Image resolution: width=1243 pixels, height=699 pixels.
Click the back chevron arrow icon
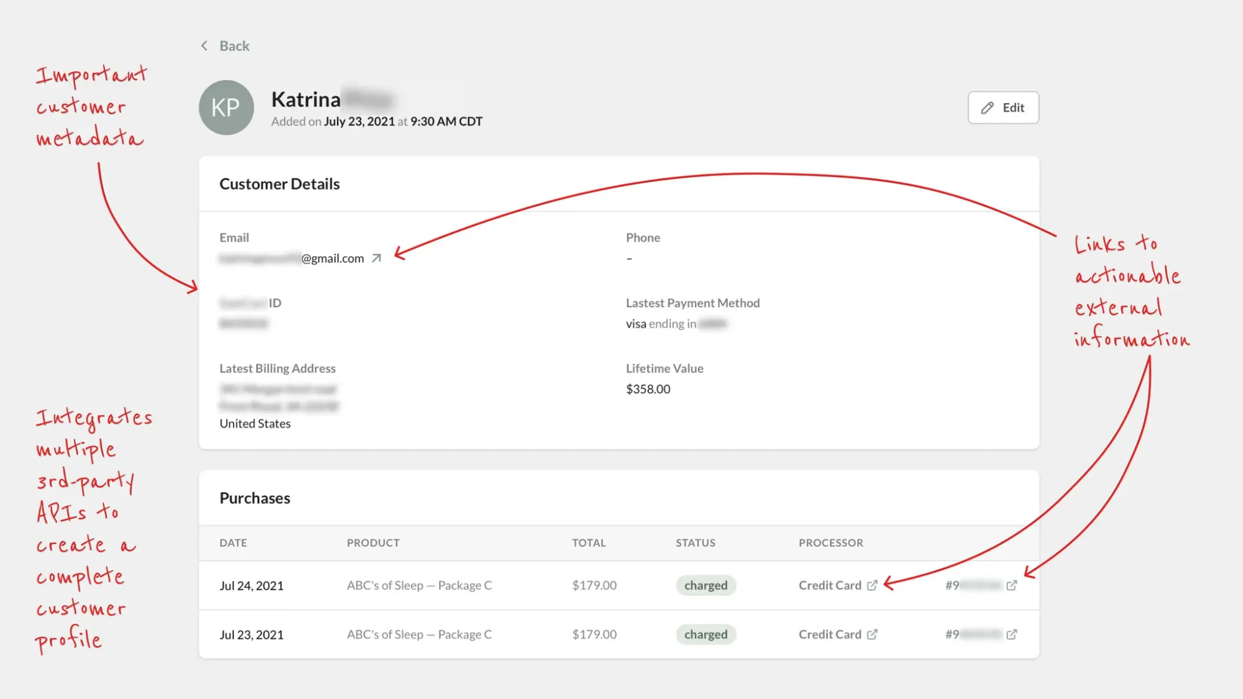click(204, 46)
